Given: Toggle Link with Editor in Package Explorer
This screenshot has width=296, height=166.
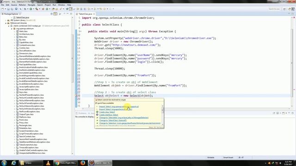Looking at the screenshot, I should click(x=55, y=14).
